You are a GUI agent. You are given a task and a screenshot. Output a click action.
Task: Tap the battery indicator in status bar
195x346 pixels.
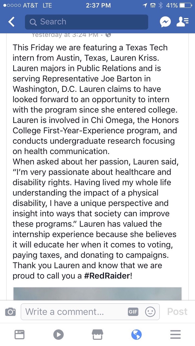(186, 5)
